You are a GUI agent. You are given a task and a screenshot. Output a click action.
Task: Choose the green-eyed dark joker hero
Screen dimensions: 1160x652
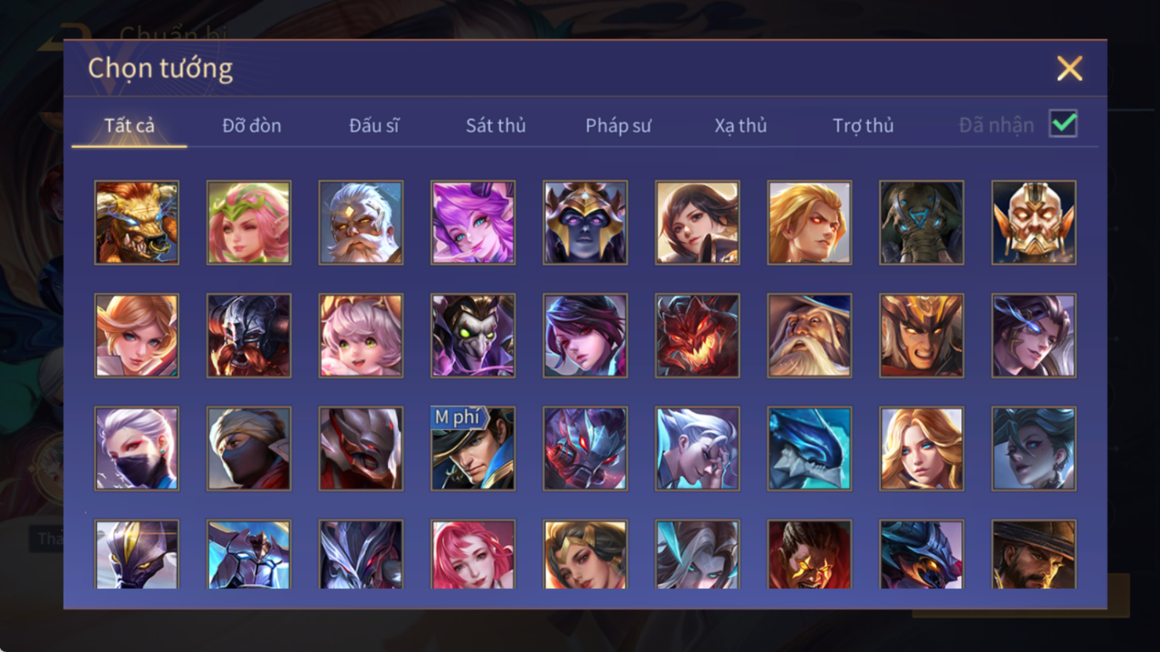pos(473,336)
